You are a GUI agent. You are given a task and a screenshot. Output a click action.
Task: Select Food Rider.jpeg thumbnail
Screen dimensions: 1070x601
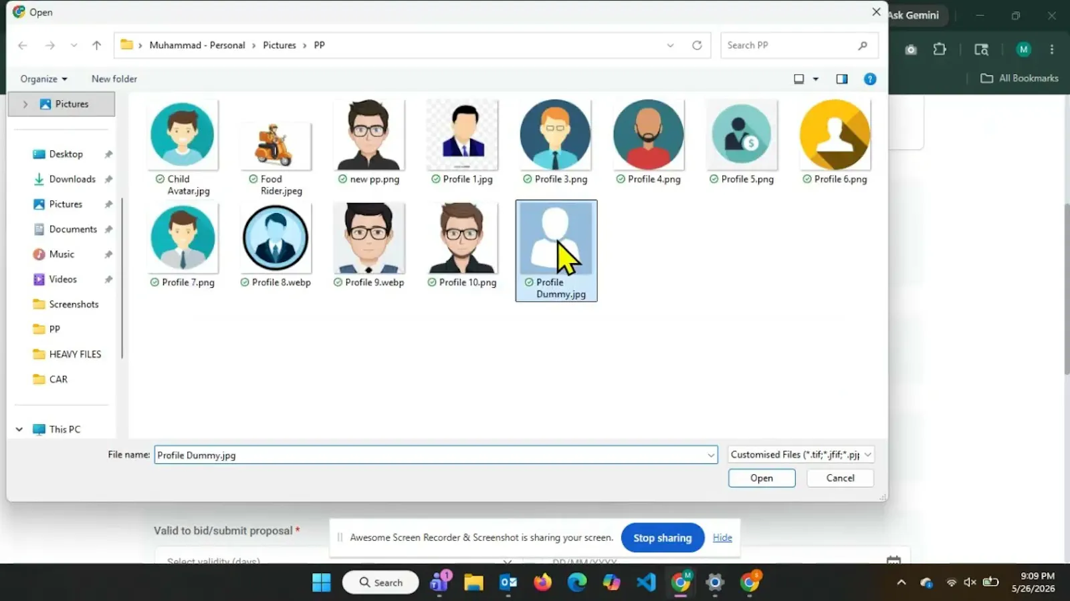pyautogui.click(x=276, y=146)
